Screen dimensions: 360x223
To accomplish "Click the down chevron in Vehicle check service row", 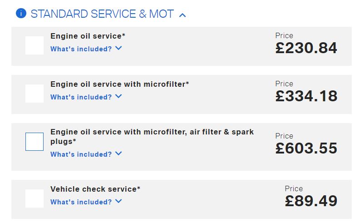I will (x=118, y=201).
